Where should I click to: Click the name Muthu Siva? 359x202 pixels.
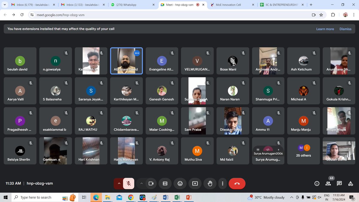coord(193,160)
